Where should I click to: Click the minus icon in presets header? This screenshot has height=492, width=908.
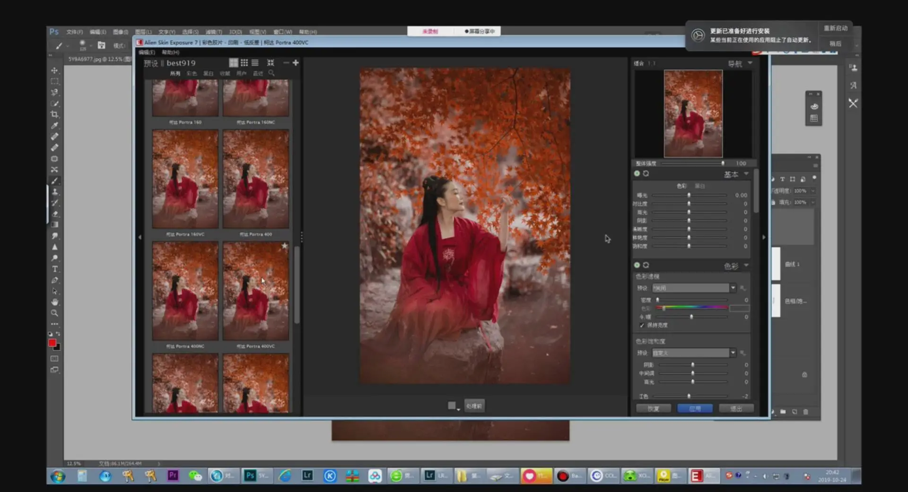(286, 62)
